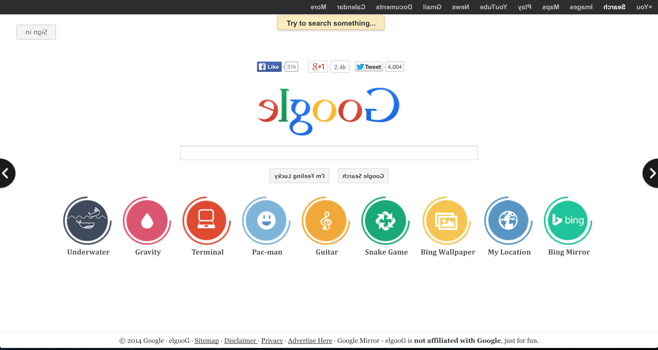Select the Guitar treble clef icon

(x=326, y=221)
